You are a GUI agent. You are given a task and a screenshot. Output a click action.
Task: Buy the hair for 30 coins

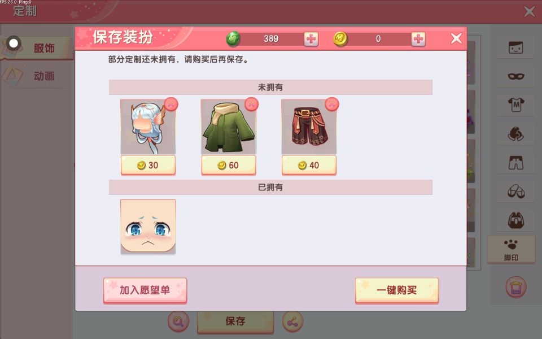(x=148, y=166)
